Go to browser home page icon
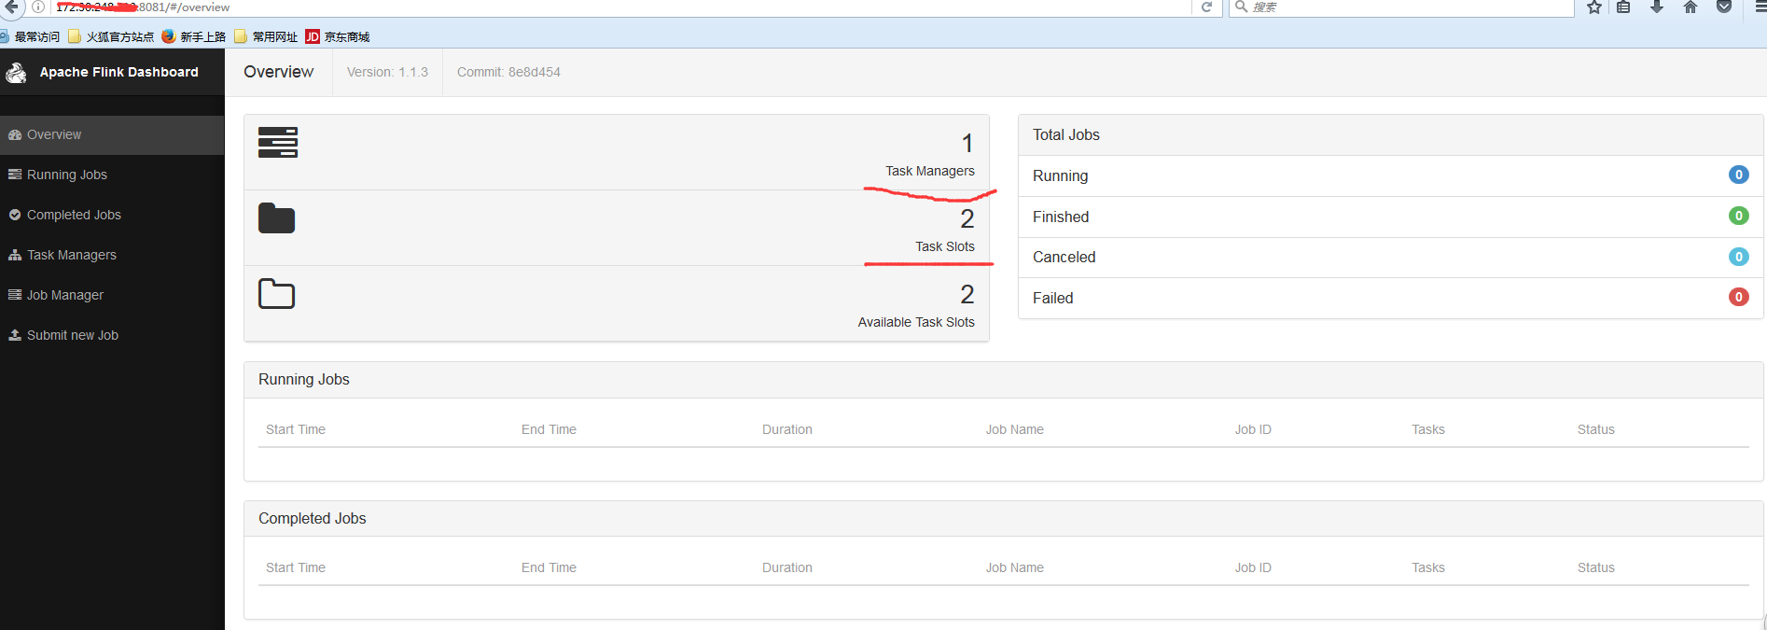The image size is (1767, 630). click(1690, 7)
